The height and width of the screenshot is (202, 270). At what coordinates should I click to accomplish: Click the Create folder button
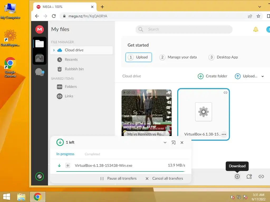pyautogui.click(x=212, y=76)
